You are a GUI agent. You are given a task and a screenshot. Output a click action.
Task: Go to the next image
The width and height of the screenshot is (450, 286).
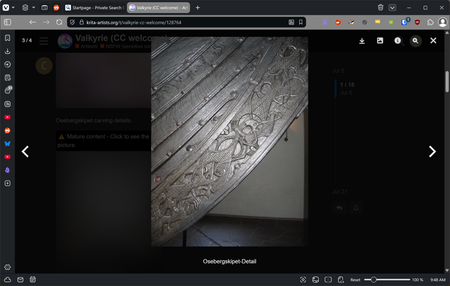click(432, 152)
